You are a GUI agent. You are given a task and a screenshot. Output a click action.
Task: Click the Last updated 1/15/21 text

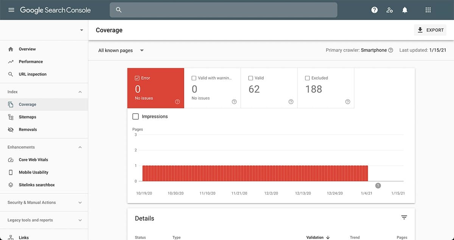pos(423,50)
